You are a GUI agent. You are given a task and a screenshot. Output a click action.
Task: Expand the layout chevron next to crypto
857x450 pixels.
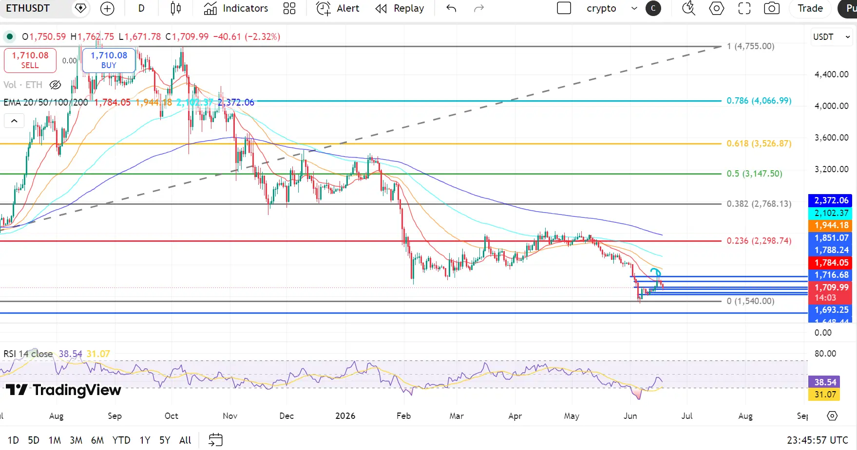point(634,8)
